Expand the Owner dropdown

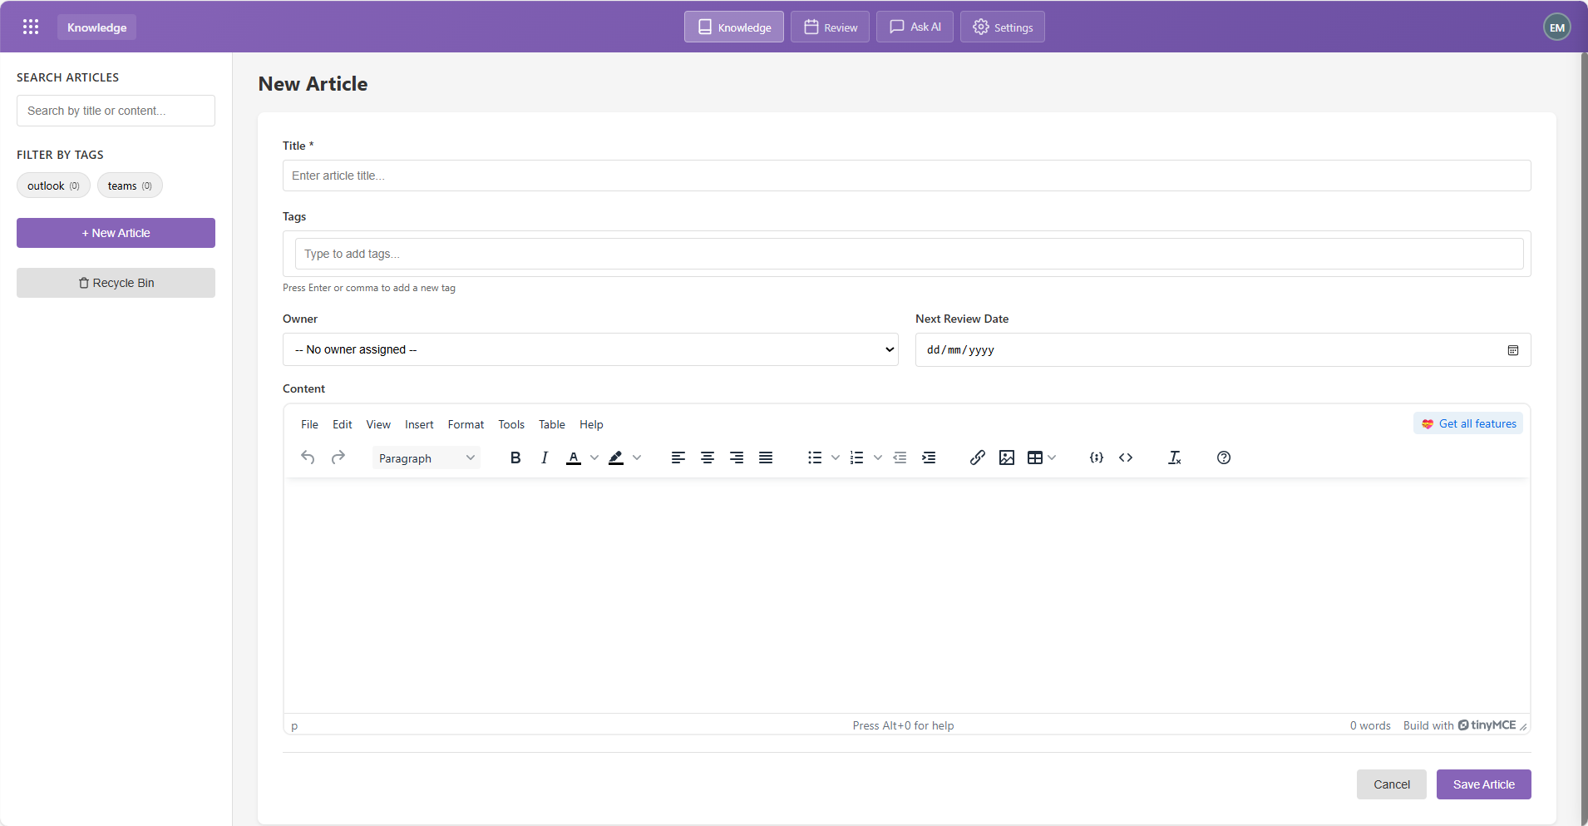(590, 349)
